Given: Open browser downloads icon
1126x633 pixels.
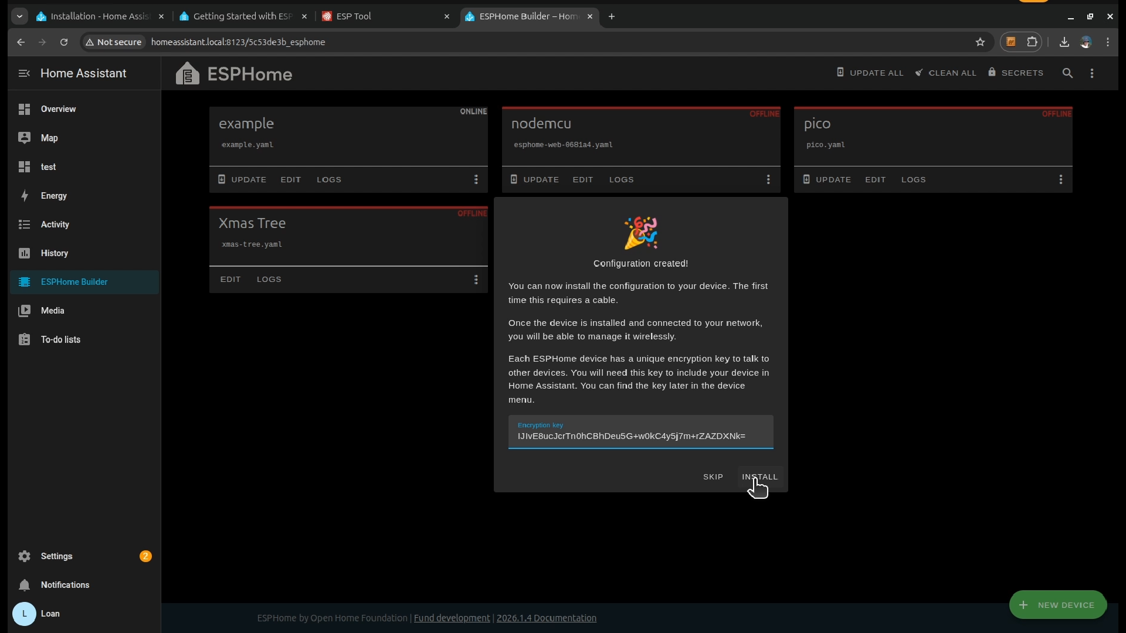Looking at the screenshot, I should (1064, 42).
